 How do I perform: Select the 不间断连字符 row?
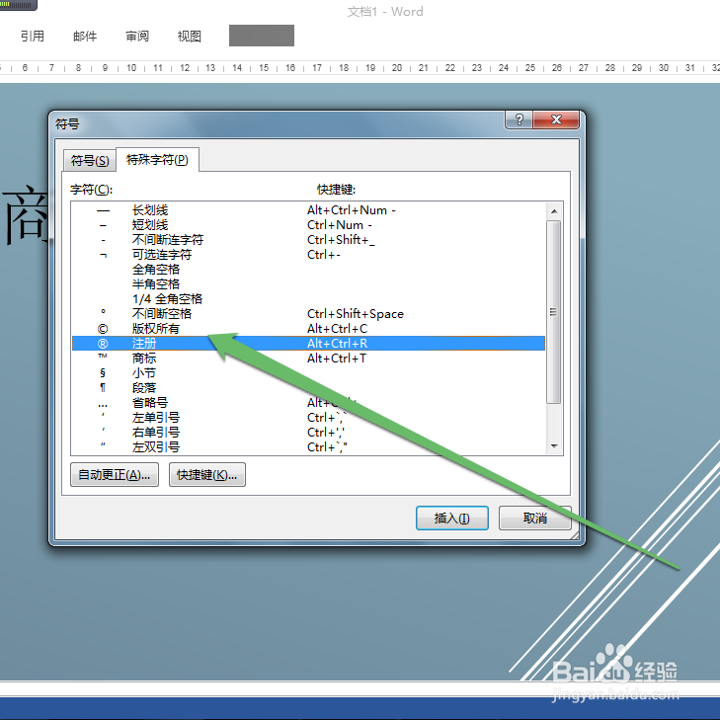tap(308, 240)
